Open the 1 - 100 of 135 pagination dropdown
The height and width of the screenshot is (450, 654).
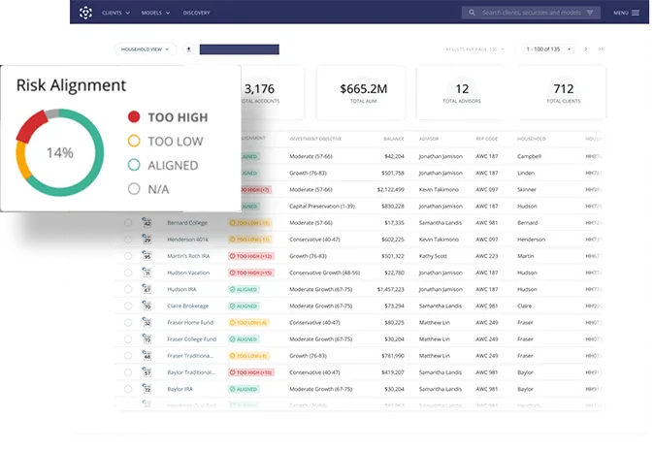pos(548,48)
